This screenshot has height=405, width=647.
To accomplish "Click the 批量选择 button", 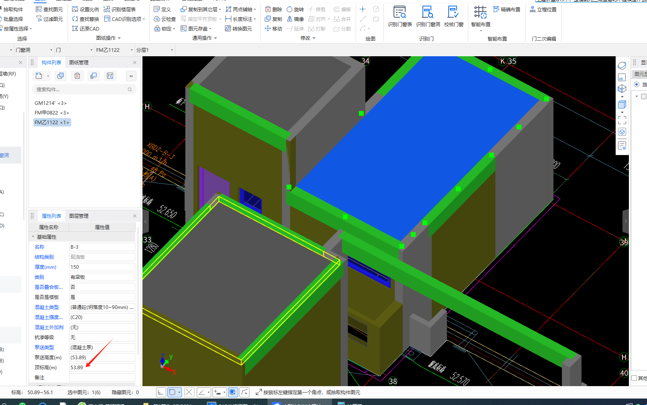I will pyautogui.click(x=12, y=19).
